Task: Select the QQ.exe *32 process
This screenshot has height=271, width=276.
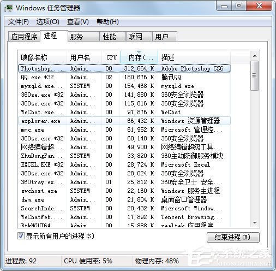Action: (x=124, y=77)
